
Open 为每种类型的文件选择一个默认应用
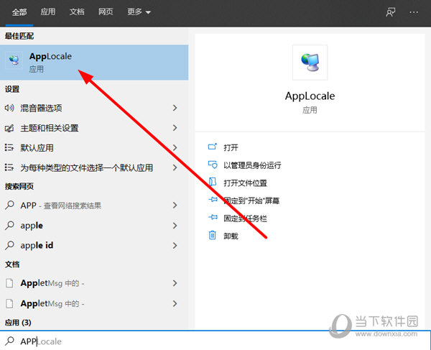point(87,167)
